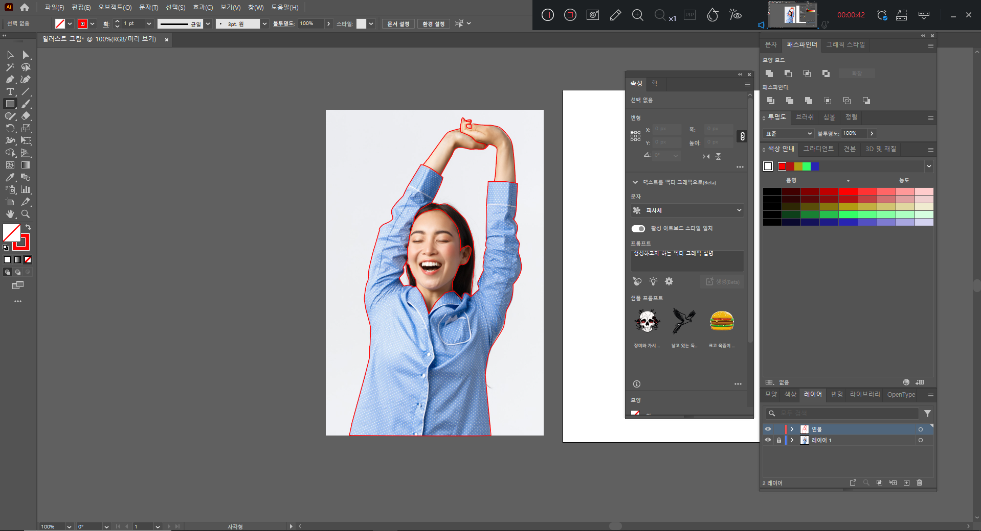Select the Eraser tool

pyautogui.click(x=26, y=116)
